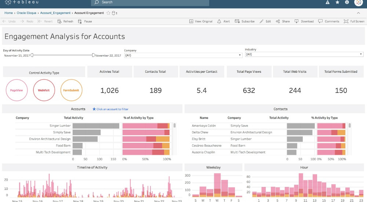Click the Refresh icon in toolbar
The image size is (367, 202).
click(60, 21)
